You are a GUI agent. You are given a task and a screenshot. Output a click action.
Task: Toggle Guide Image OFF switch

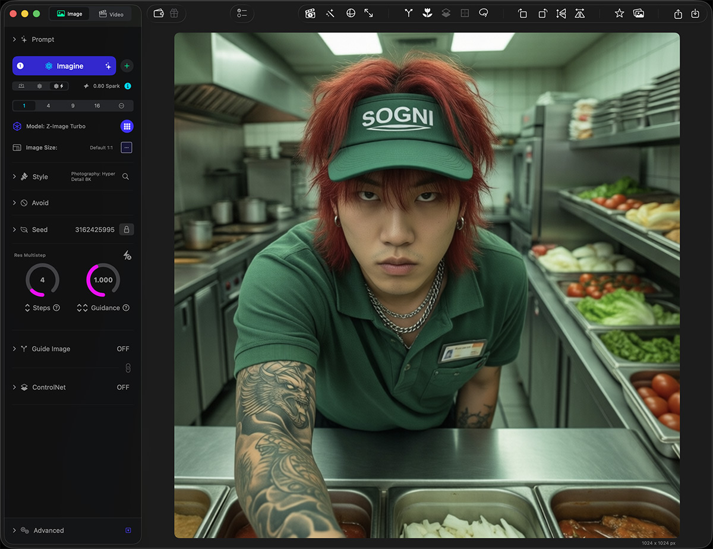[123, 349]
